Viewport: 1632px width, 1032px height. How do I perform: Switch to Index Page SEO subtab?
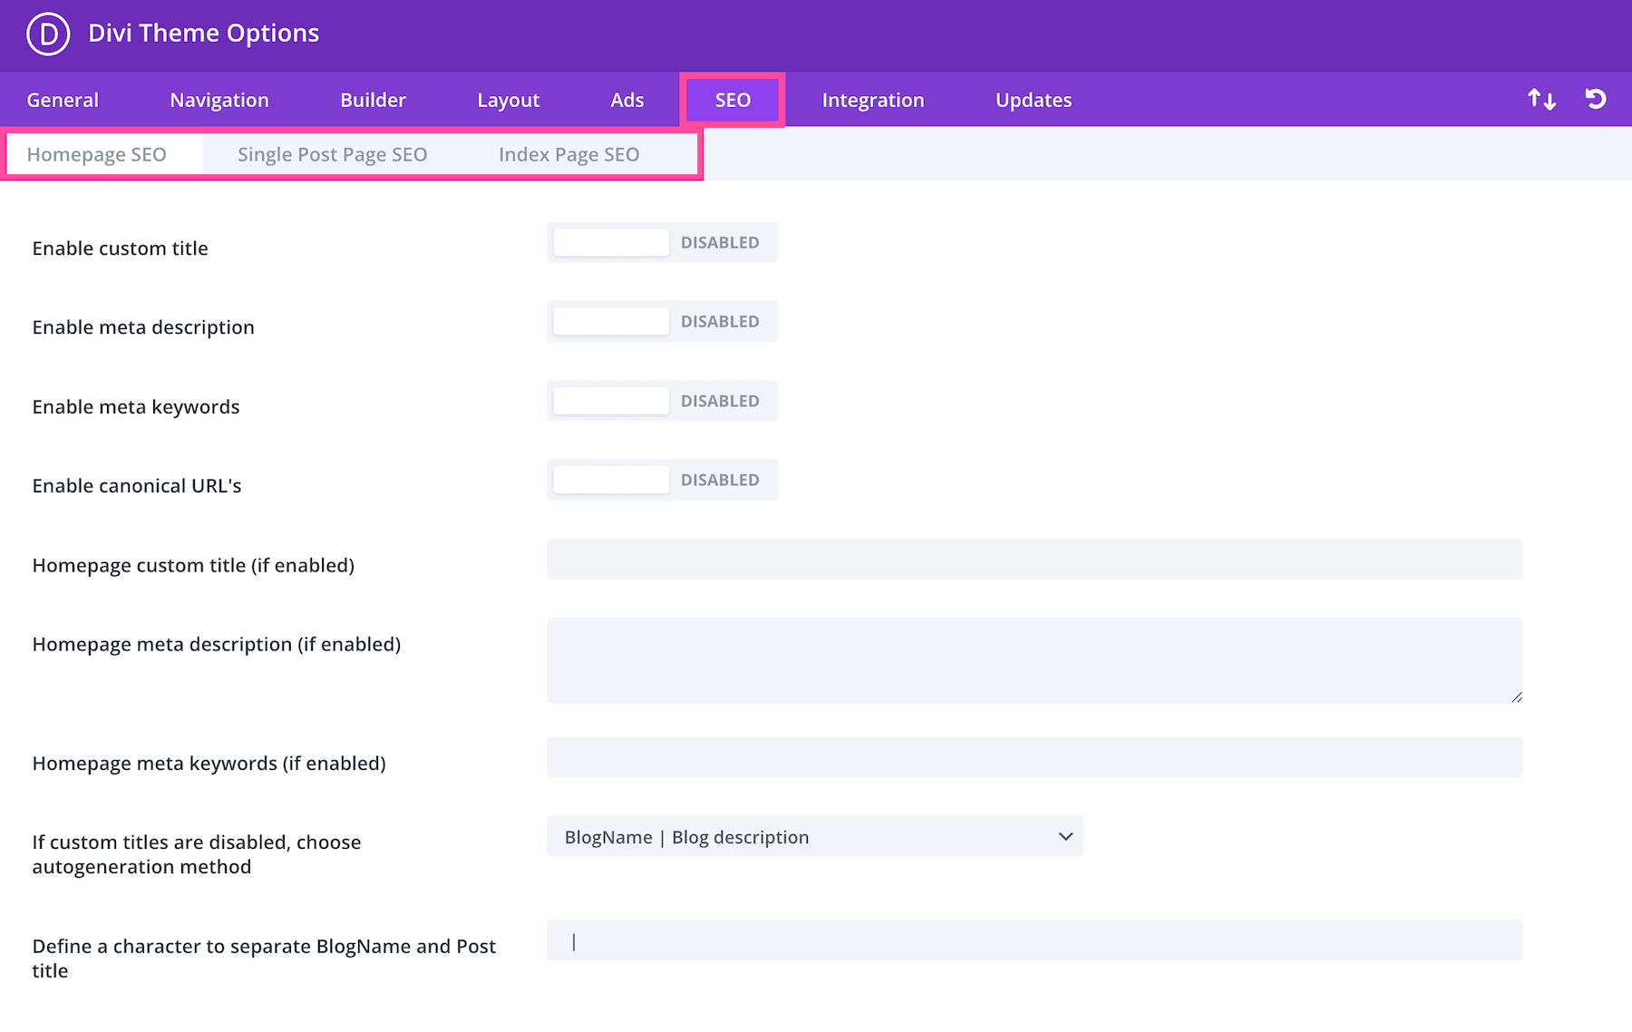coord(568,154)
